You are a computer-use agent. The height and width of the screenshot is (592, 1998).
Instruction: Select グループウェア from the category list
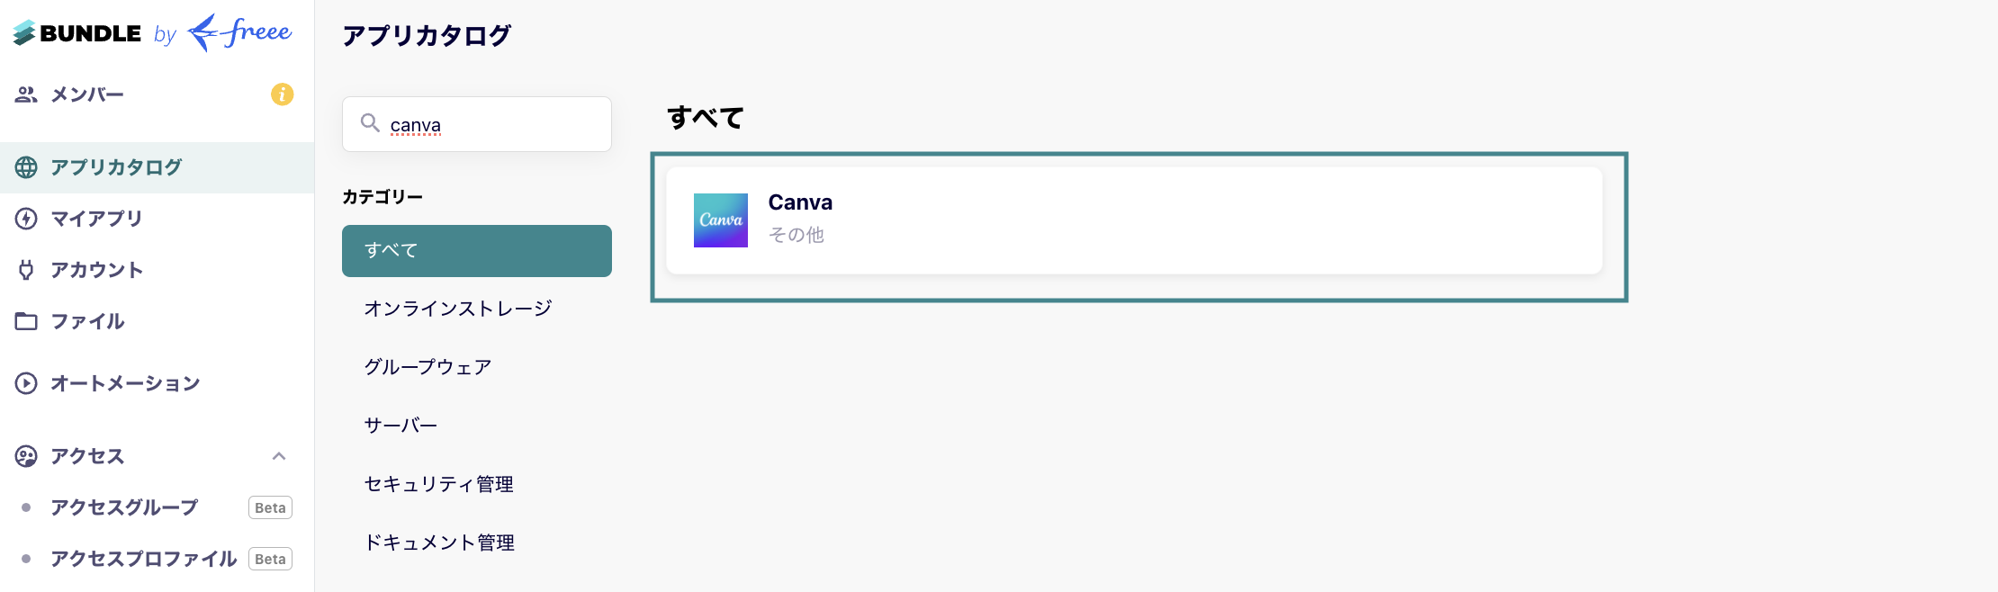(427, 366)
